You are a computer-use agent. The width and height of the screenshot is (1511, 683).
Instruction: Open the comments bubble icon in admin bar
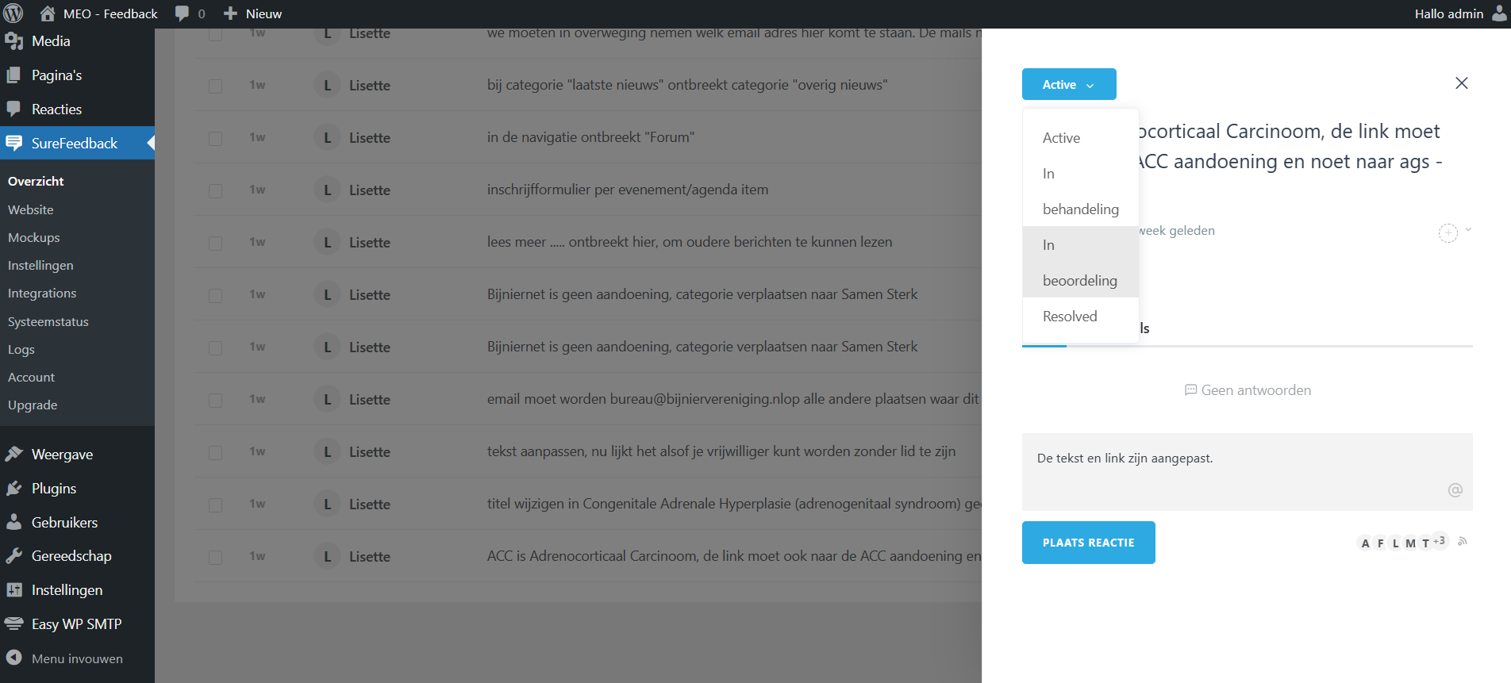tap(183, 13)
